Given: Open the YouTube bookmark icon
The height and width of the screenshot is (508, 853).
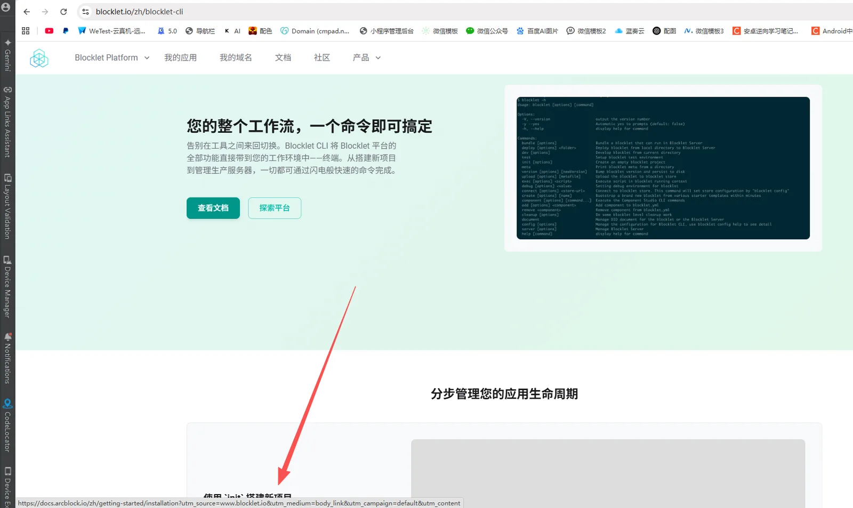Looking at the screenshot, I should [x=49, y=31].
